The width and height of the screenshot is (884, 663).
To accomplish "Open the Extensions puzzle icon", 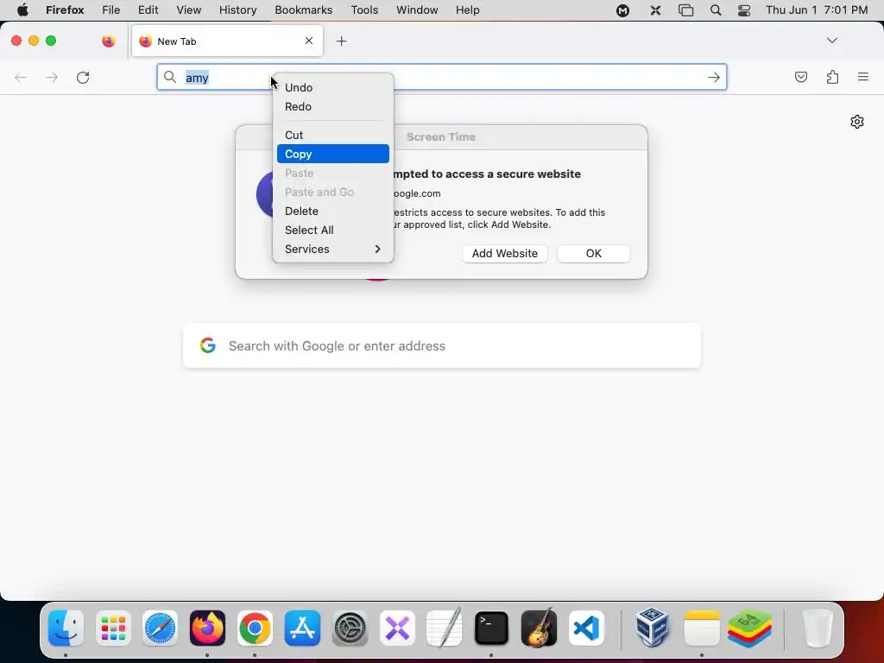I will (x=832, y=77).
